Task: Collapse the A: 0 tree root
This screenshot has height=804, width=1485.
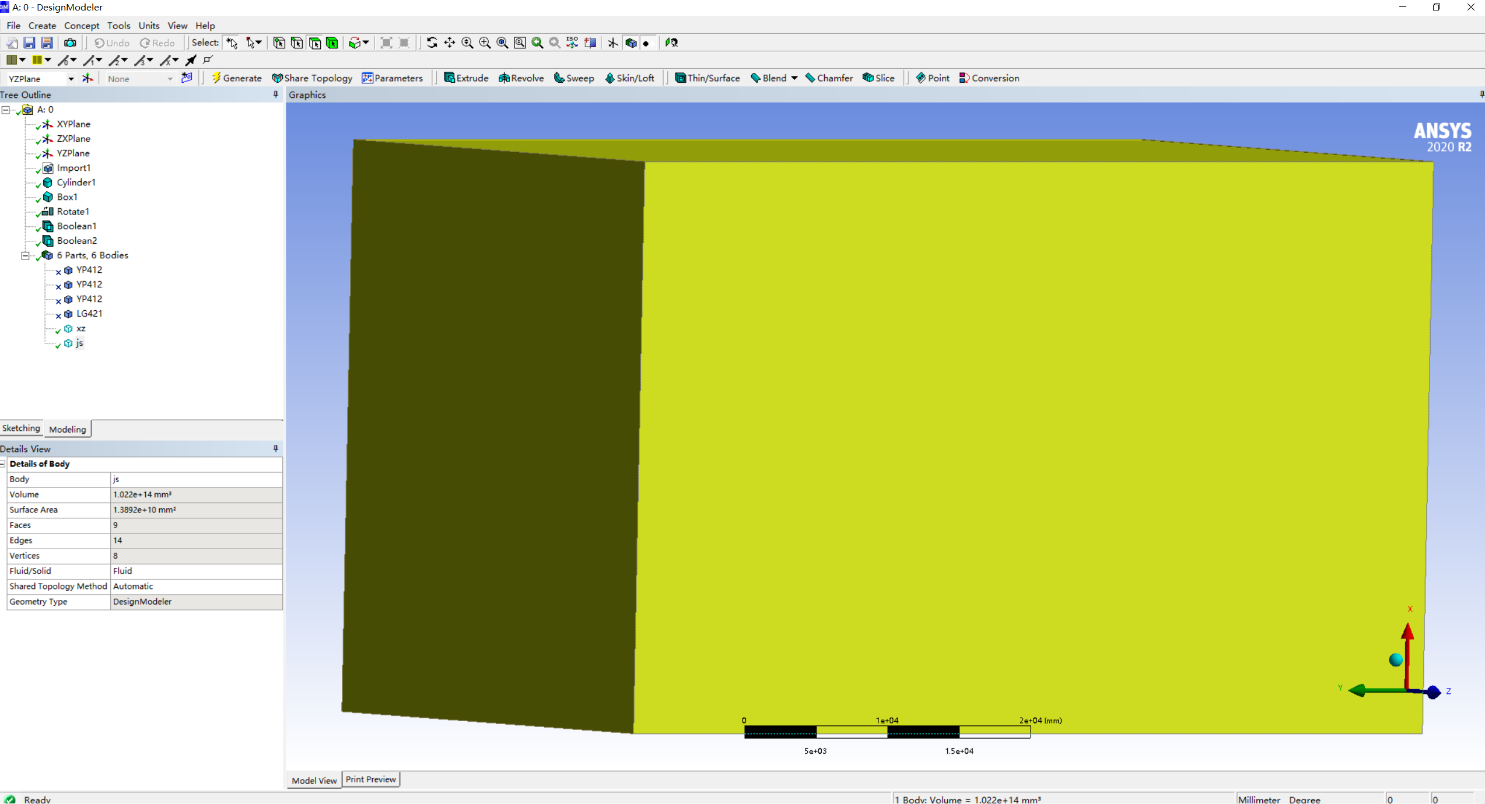Action: 5,110
